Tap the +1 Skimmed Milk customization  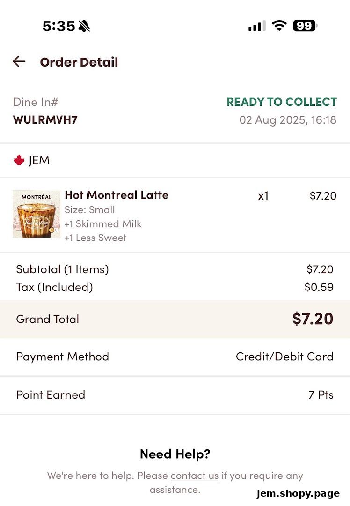point(103,224)
